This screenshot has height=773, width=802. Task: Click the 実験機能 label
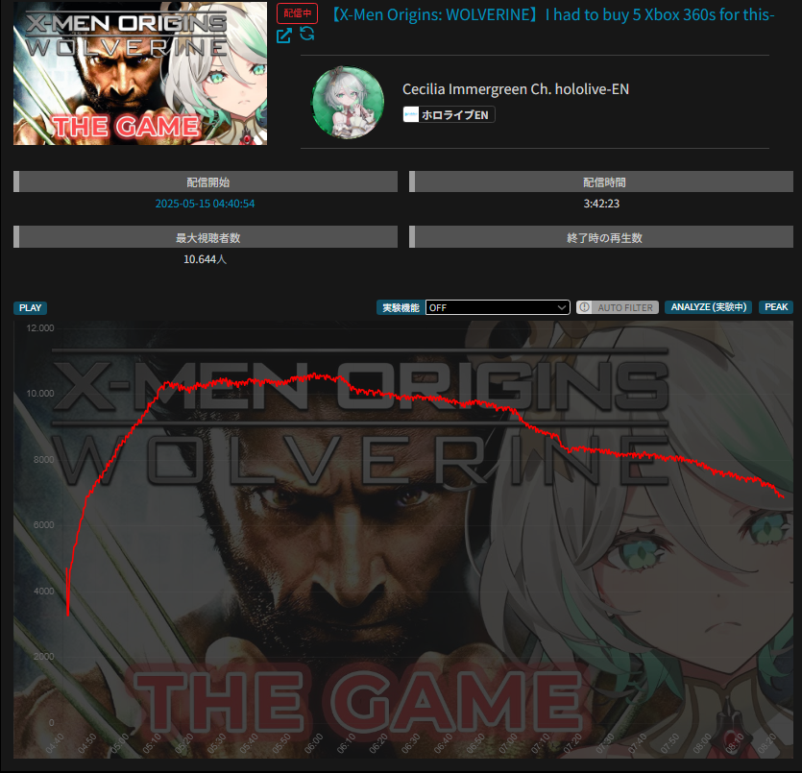click(x=401, y=307)
